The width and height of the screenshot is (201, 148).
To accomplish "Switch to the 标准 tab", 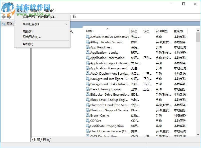I will (46, 140).
